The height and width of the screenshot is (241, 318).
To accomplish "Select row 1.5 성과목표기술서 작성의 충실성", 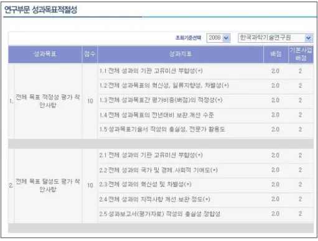I will click(205, 130).
